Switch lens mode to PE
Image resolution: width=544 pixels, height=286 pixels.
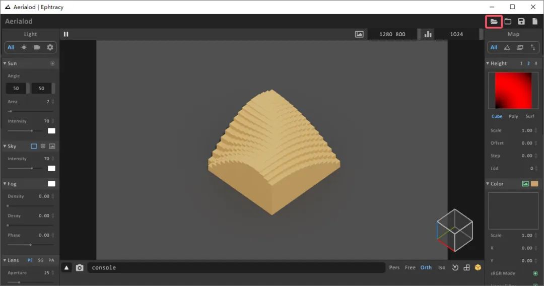pos(30,260)
